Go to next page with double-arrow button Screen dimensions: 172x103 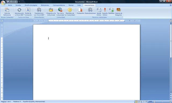[x=171, y=99]
